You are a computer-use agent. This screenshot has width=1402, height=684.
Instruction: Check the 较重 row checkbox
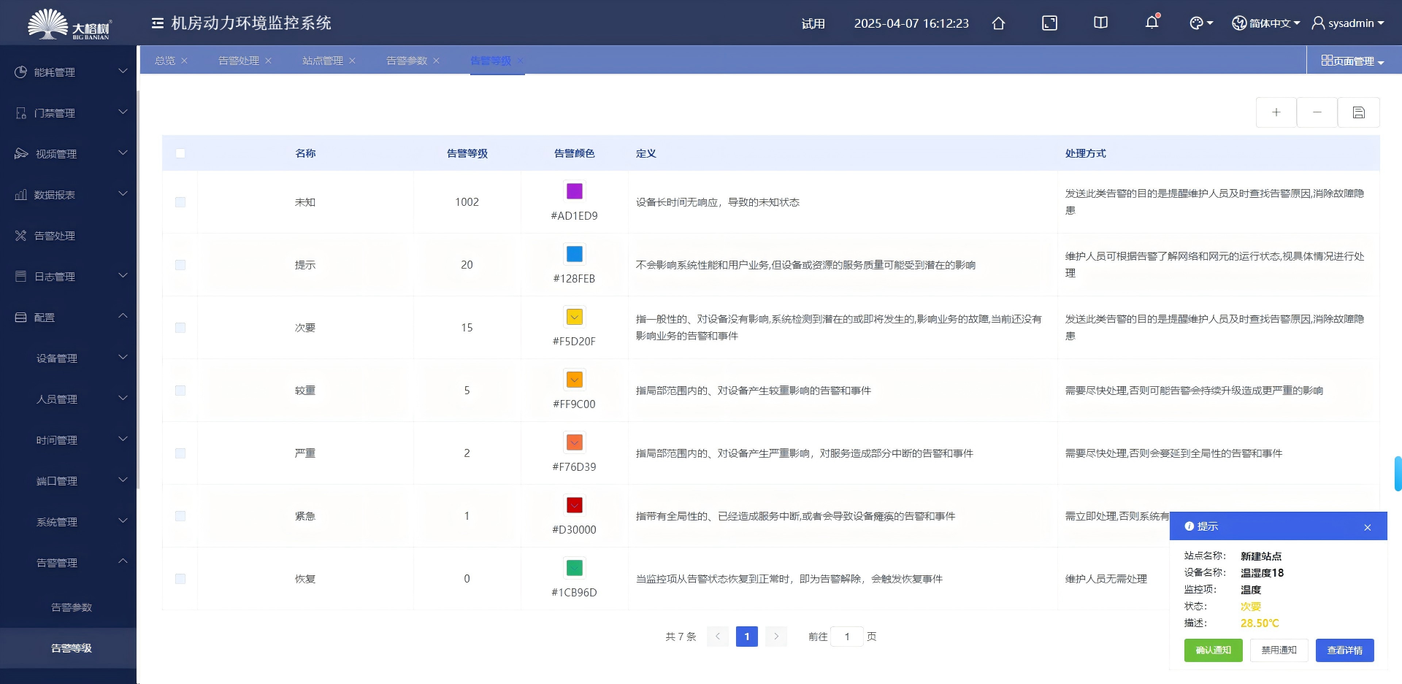(x=180, y=391)
